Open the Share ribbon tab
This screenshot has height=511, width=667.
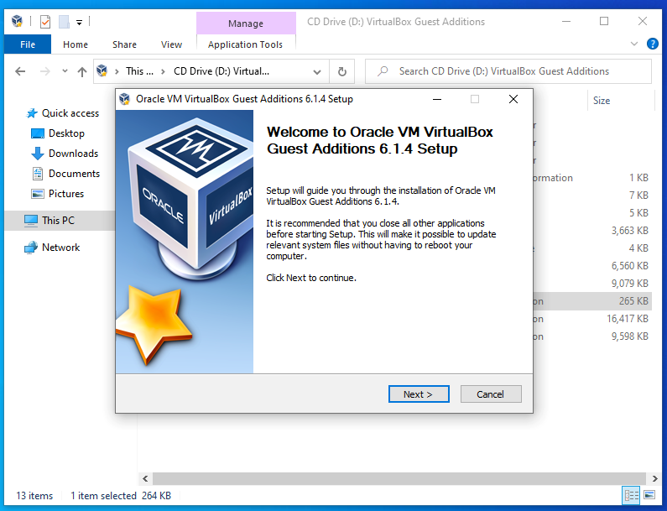point(124,44)
